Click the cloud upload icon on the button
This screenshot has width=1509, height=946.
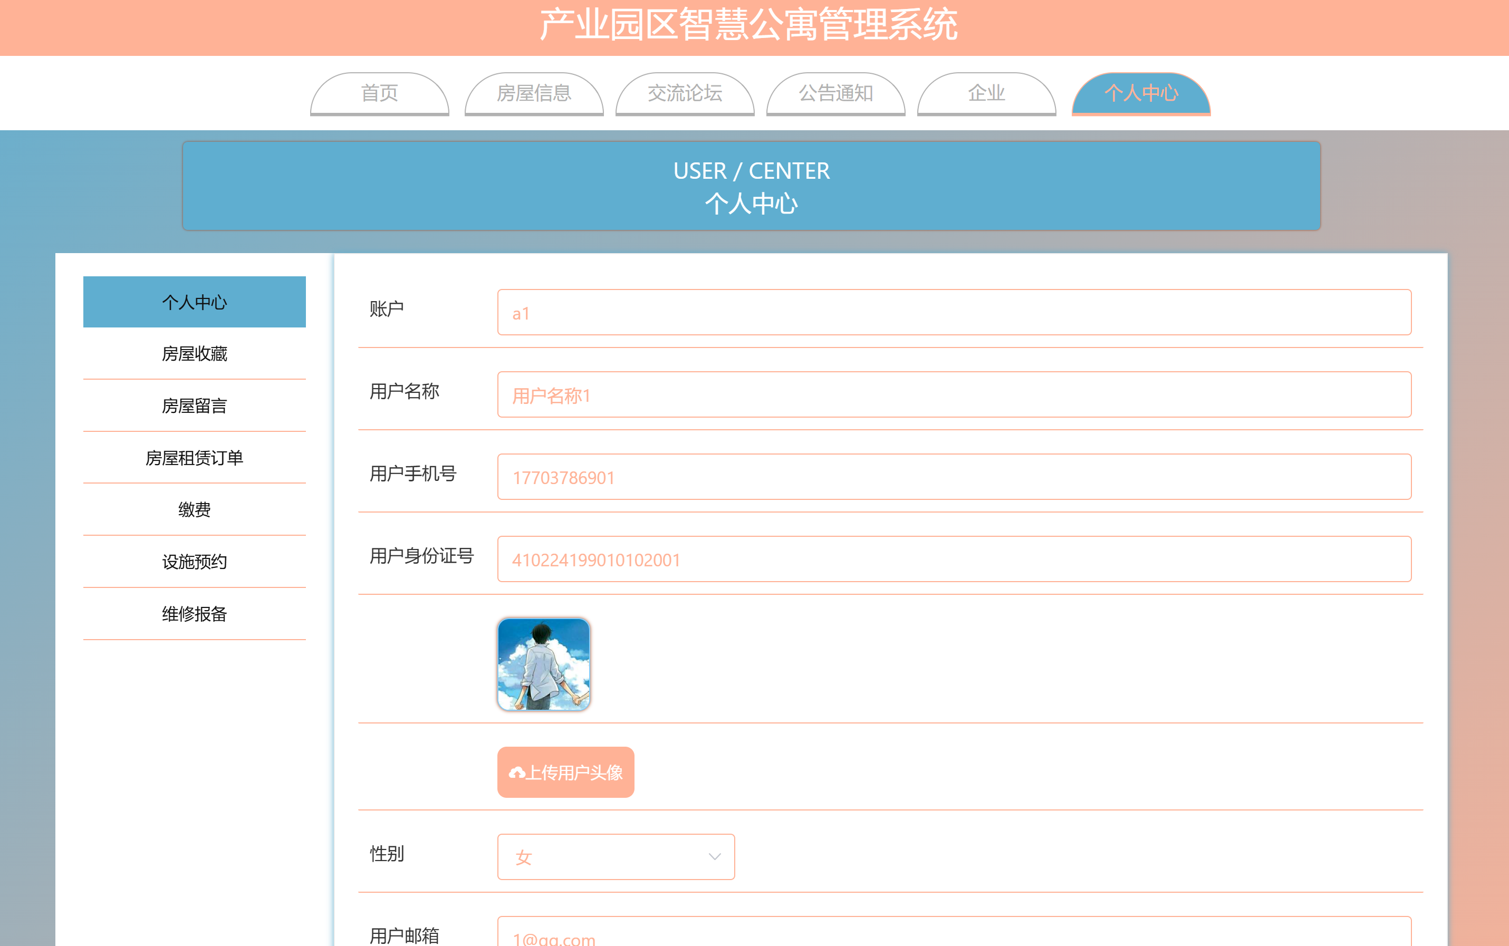tap(517, 774)
